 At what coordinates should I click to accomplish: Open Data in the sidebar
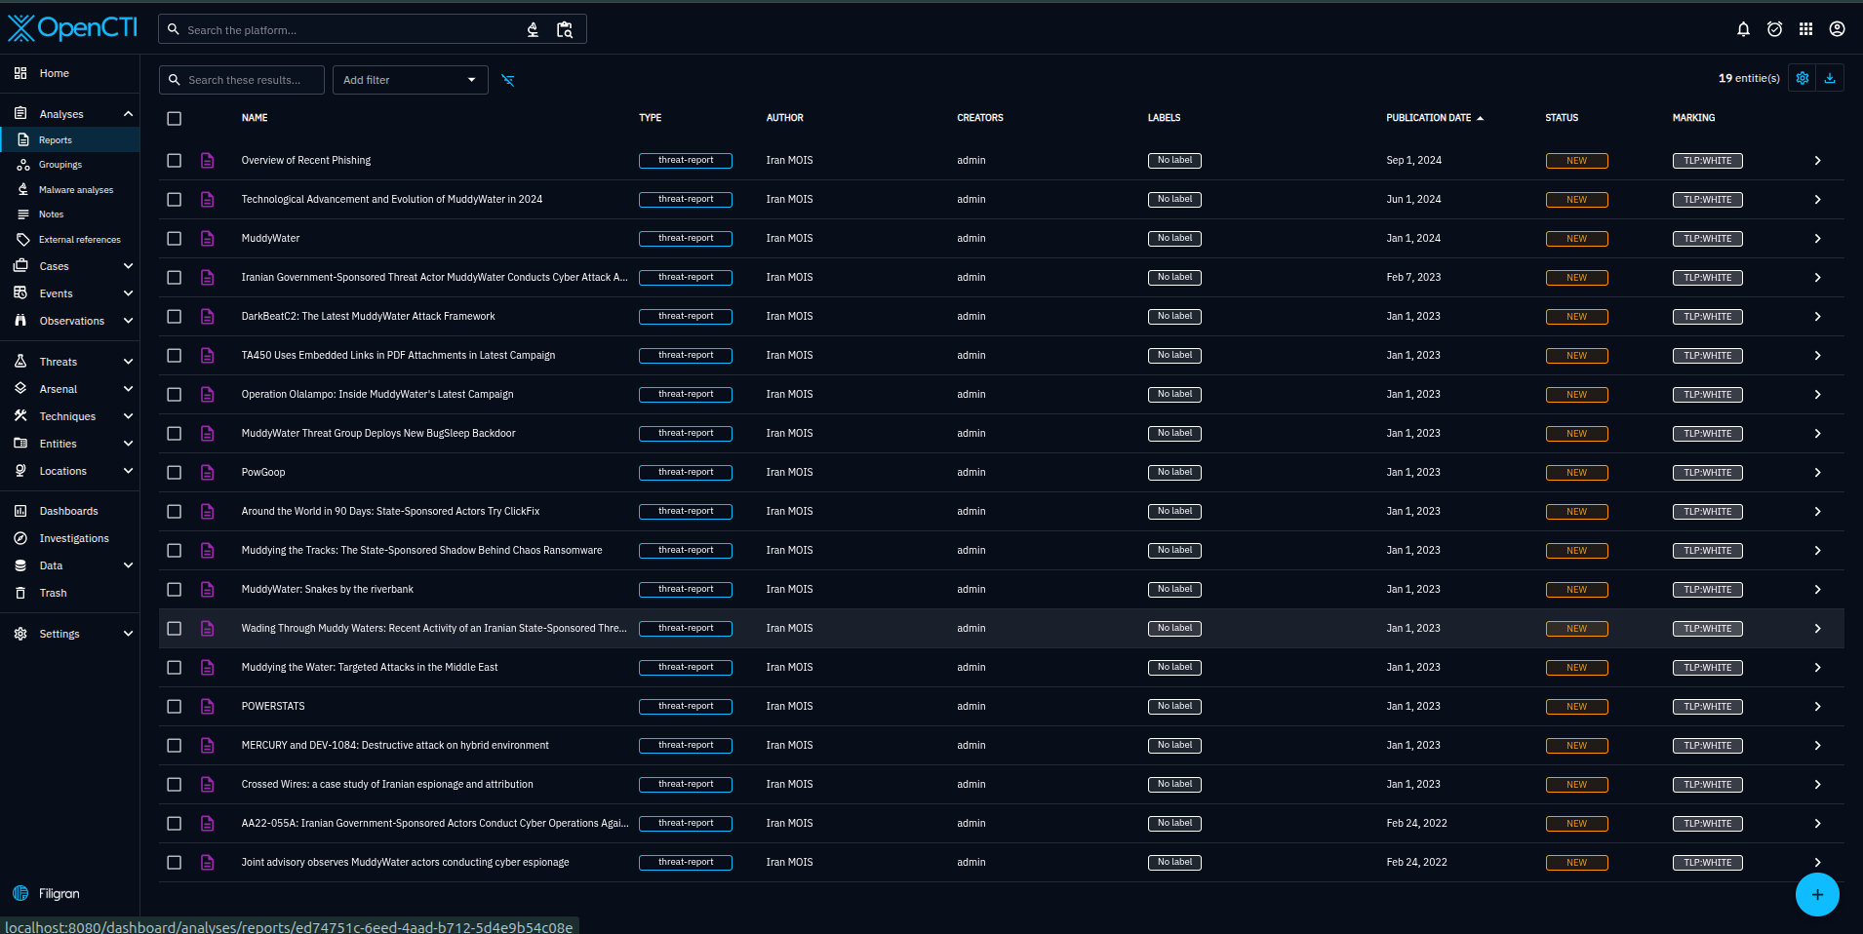[69, 565]
